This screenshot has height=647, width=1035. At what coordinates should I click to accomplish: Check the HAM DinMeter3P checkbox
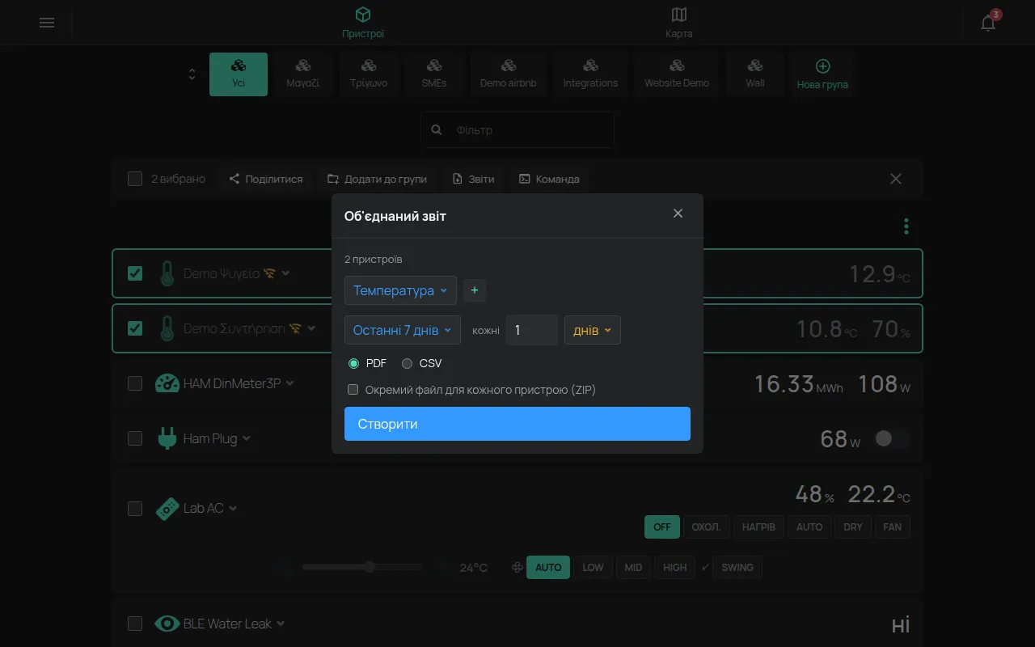click(x=135, y=383)
